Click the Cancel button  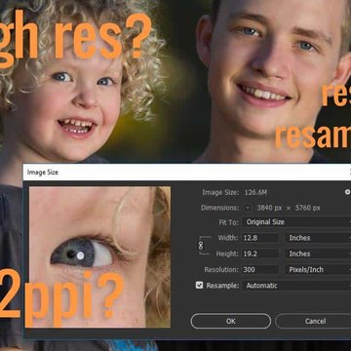tap(314, 321)
